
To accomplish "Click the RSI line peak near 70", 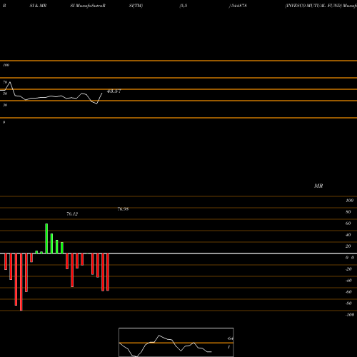I will pyautogui.click(x=10, y=82).
